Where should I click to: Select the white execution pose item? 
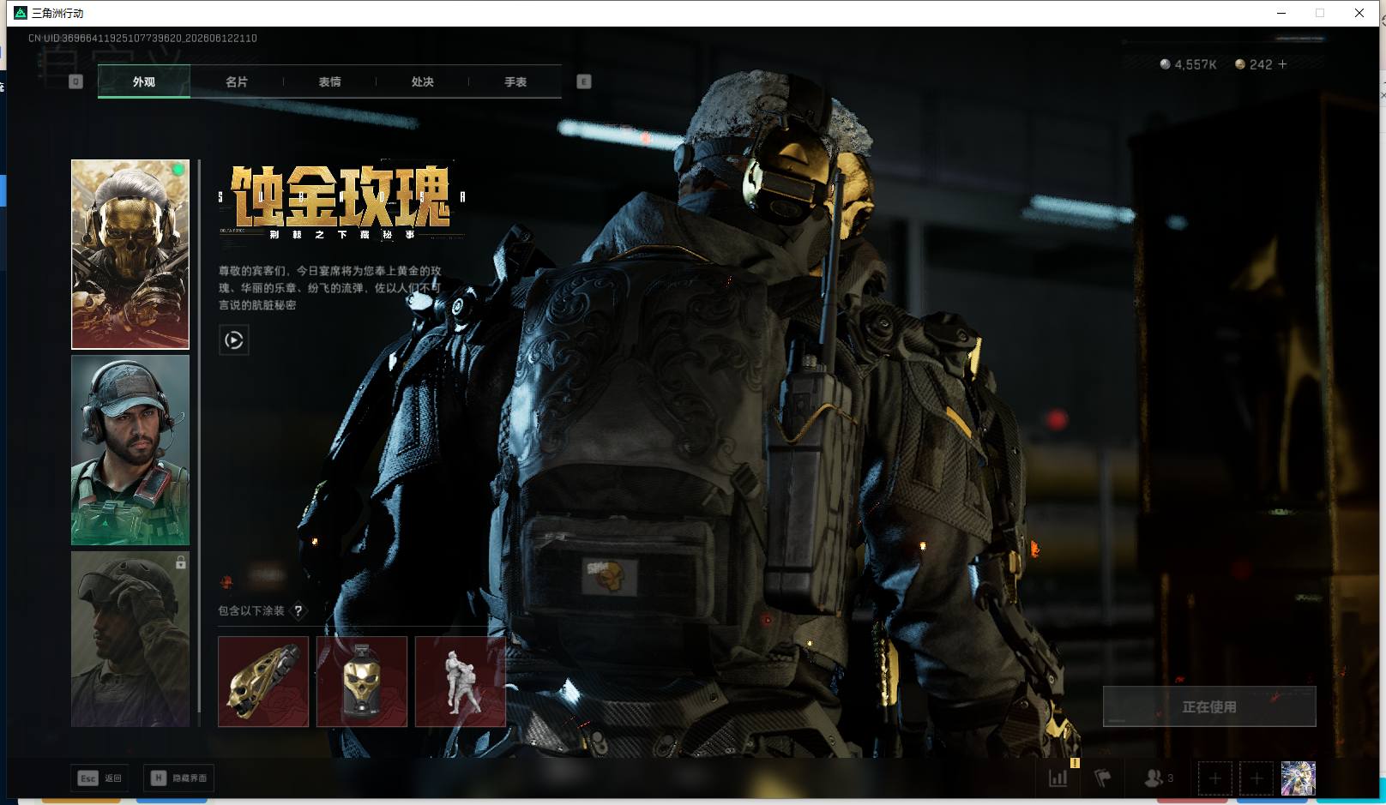tap(461, 682)
